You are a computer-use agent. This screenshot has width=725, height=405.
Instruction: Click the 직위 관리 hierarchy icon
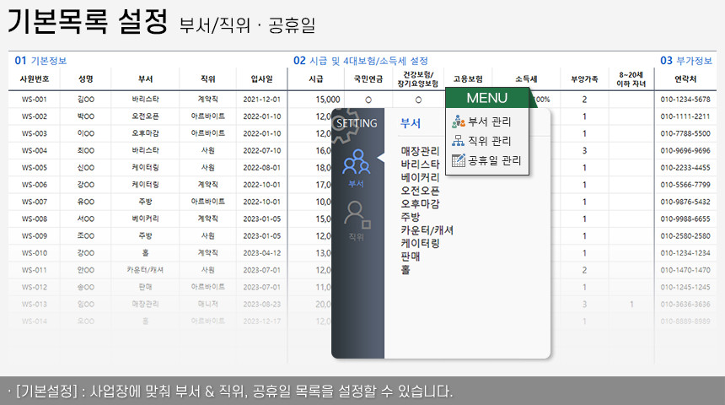(459, 141)
